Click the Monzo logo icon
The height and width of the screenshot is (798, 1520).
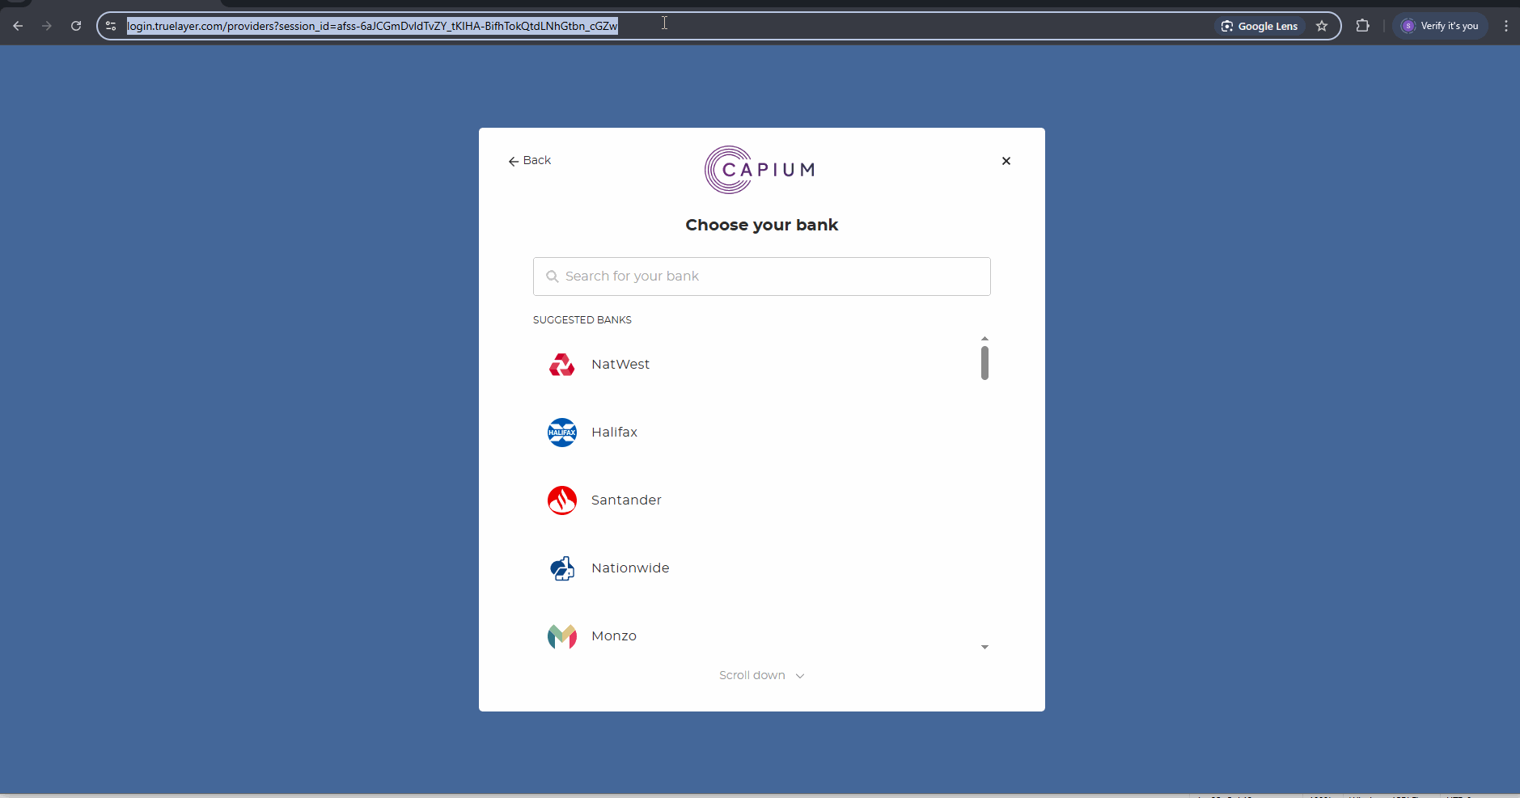[562, 636]
